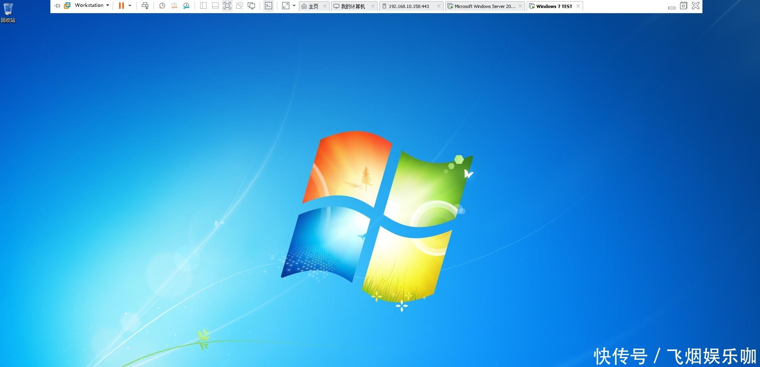
Task: Switch to the 192.168.10.158:443 tab
Action: tap(408, 6)
